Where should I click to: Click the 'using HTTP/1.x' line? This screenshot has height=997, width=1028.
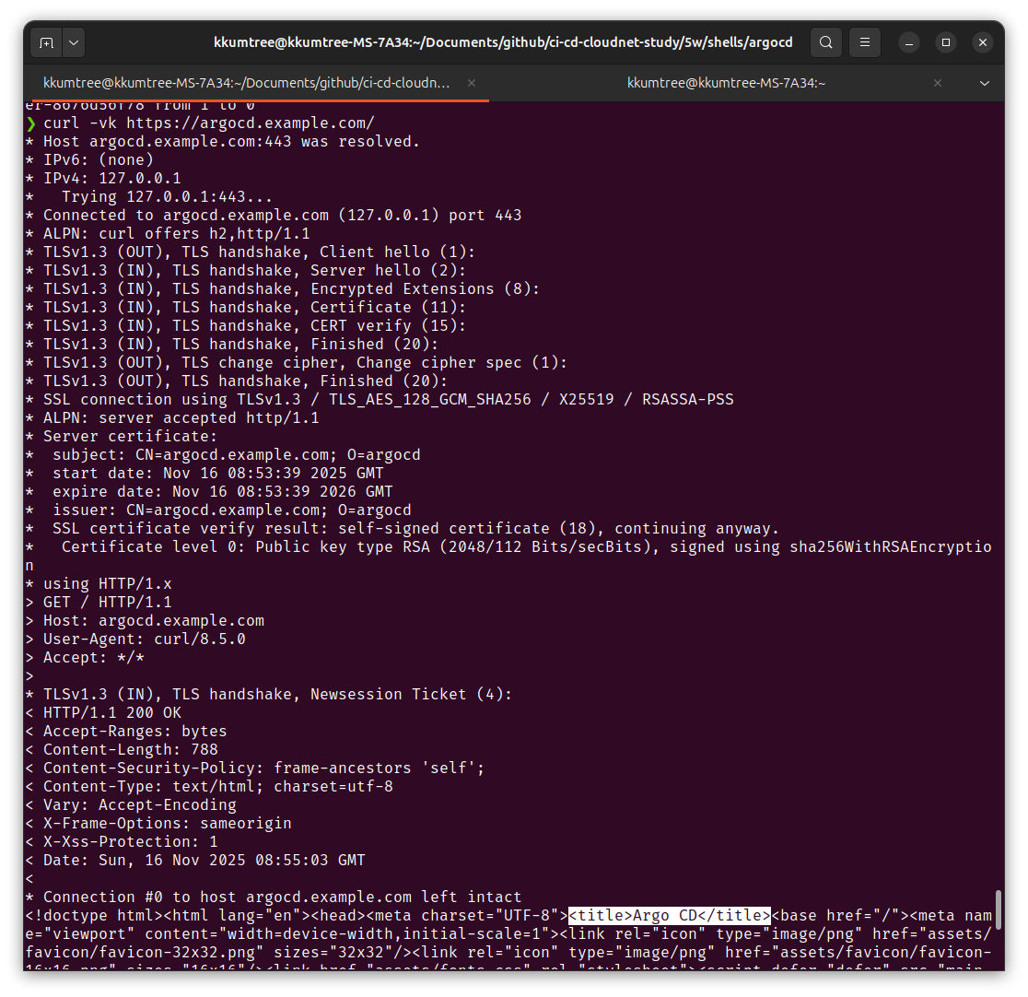click(99, 584)
